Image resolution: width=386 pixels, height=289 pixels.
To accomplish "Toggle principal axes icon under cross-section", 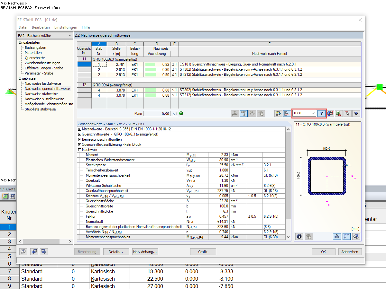I will click(x=346, y=236).
